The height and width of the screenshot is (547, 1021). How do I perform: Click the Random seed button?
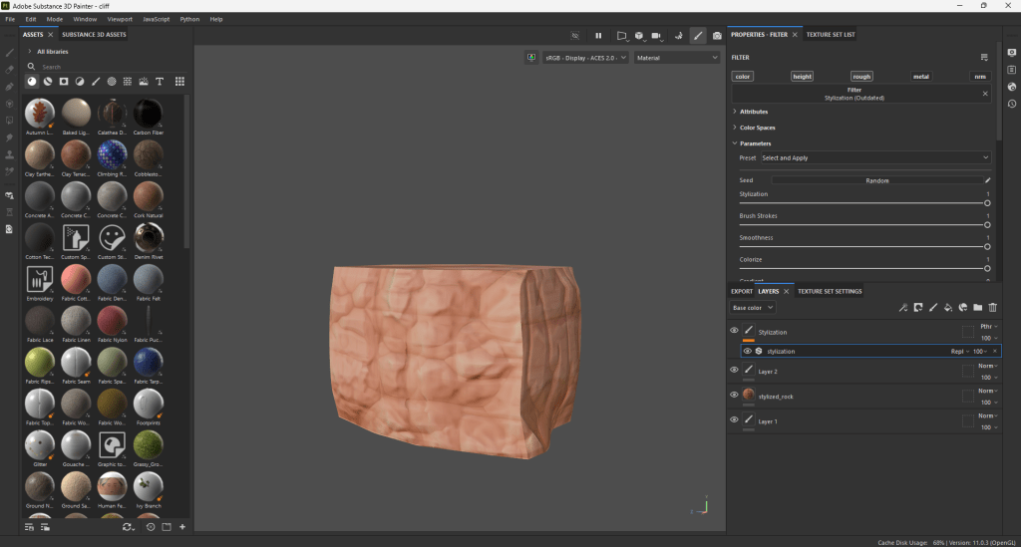876,180
